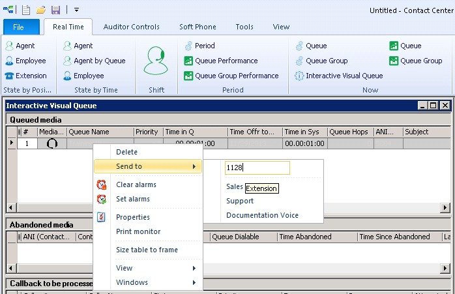This screenshot has height=294, width=455.
Task: Click the Clear alarms clock icon
Action: (x=101, y=184)
